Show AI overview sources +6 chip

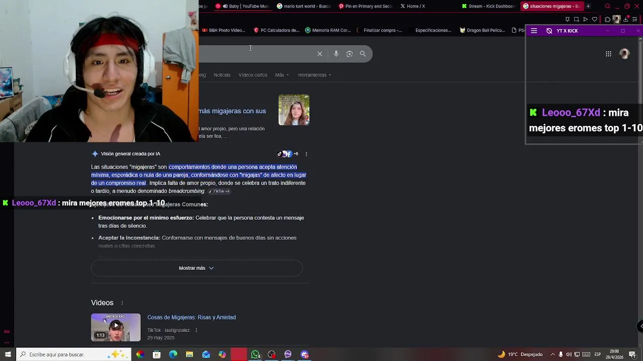click(287, 154)
